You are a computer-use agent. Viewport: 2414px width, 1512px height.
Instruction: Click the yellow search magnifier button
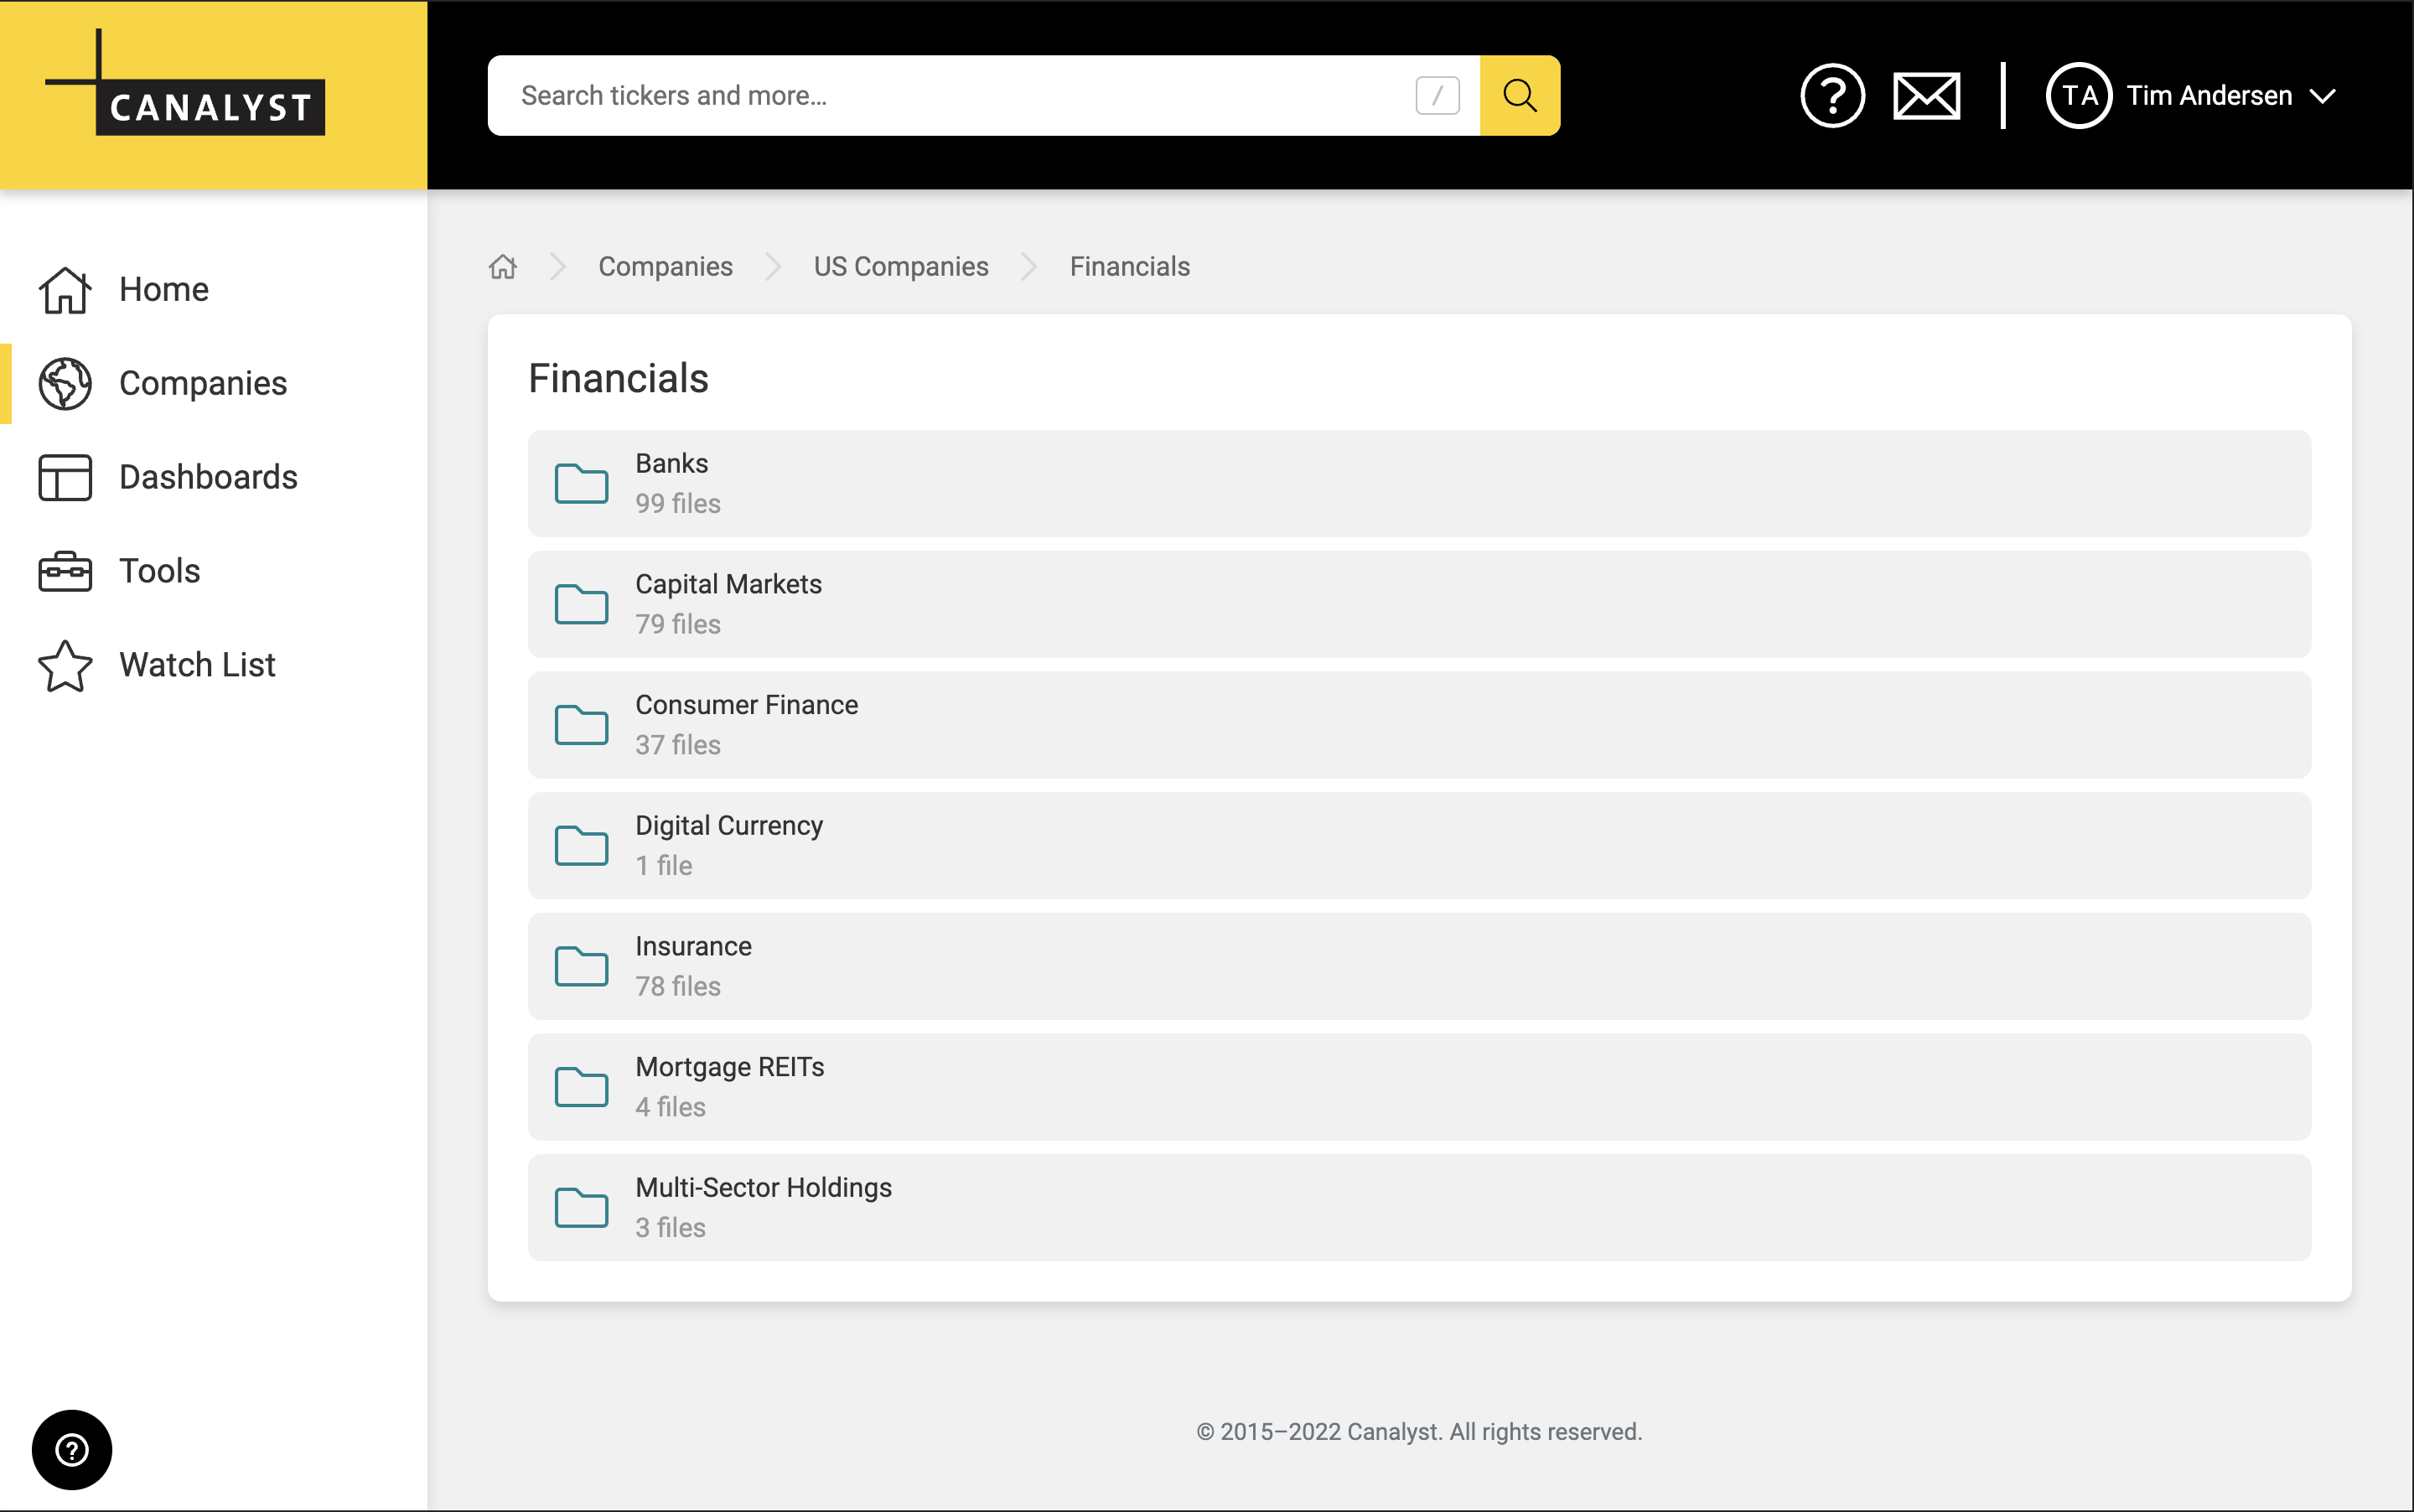[x=1519, y=96]
